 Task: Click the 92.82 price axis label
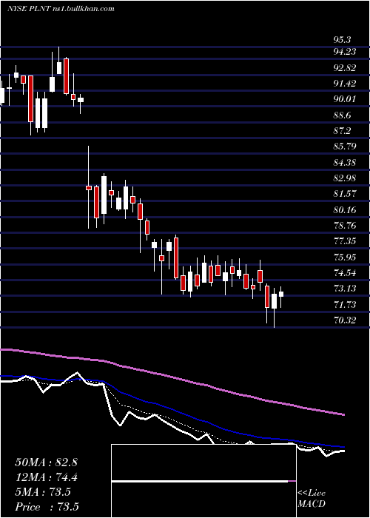[x=345, y=68]
